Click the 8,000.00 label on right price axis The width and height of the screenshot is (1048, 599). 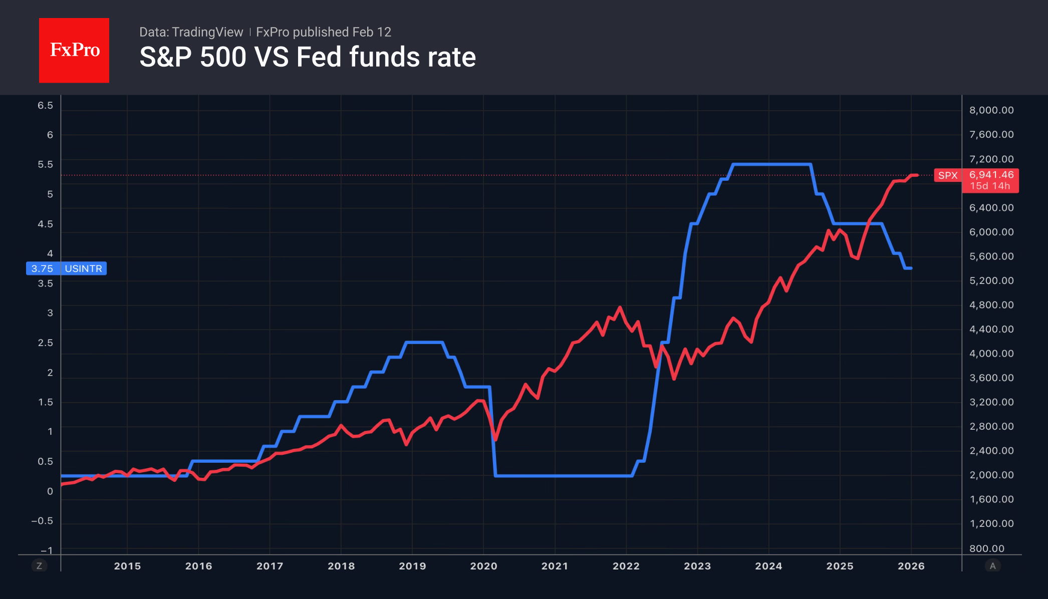(991, 110)
